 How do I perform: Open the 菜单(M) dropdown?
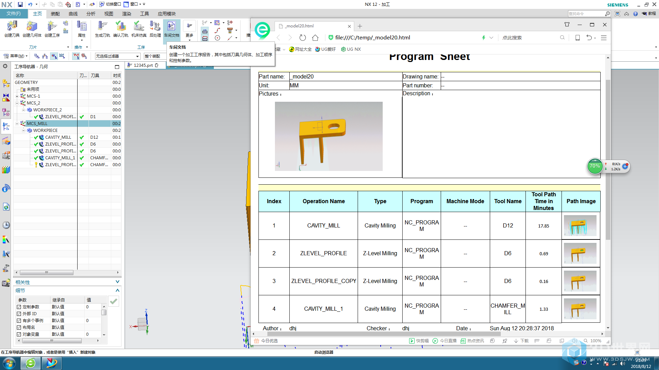[x=16, y=56]
